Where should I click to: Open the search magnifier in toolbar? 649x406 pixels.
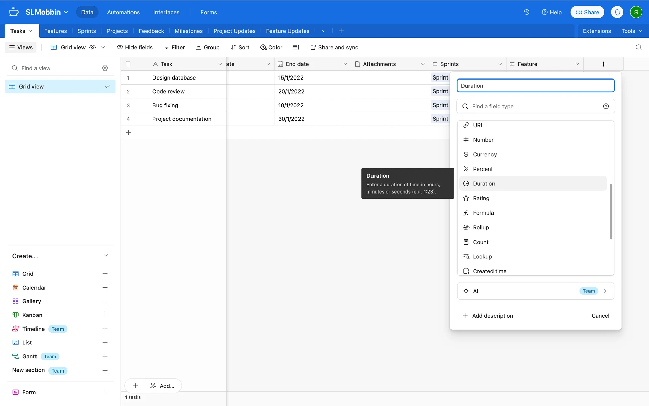pyautogui.click(x=638, y=47)
